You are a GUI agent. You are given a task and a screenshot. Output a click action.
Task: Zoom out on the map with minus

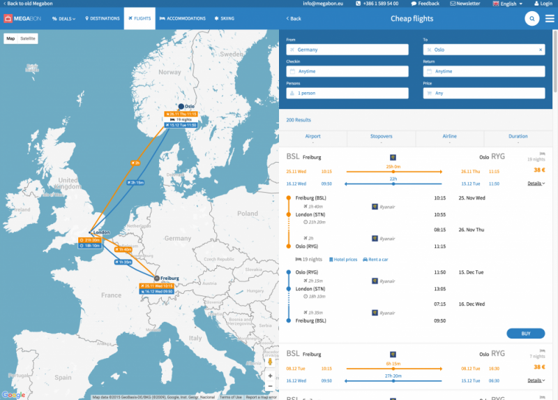click(x=270, y=386)
